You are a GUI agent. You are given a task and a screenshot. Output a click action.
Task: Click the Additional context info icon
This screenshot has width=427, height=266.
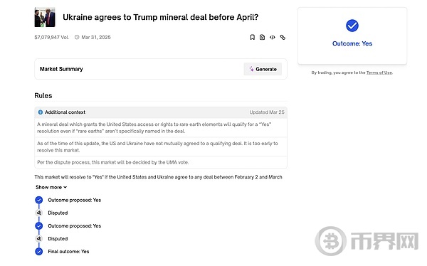(41, 112)
